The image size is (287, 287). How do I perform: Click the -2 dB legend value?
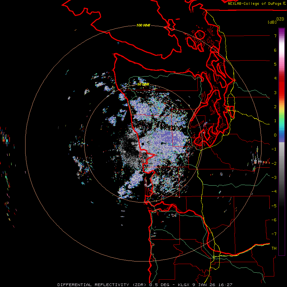click(274, 164)
